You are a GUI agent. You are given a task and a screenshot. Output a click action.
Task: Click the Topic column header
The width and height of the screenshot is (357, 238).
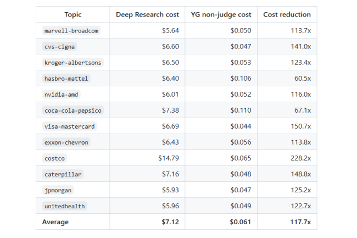click(73, 15)
